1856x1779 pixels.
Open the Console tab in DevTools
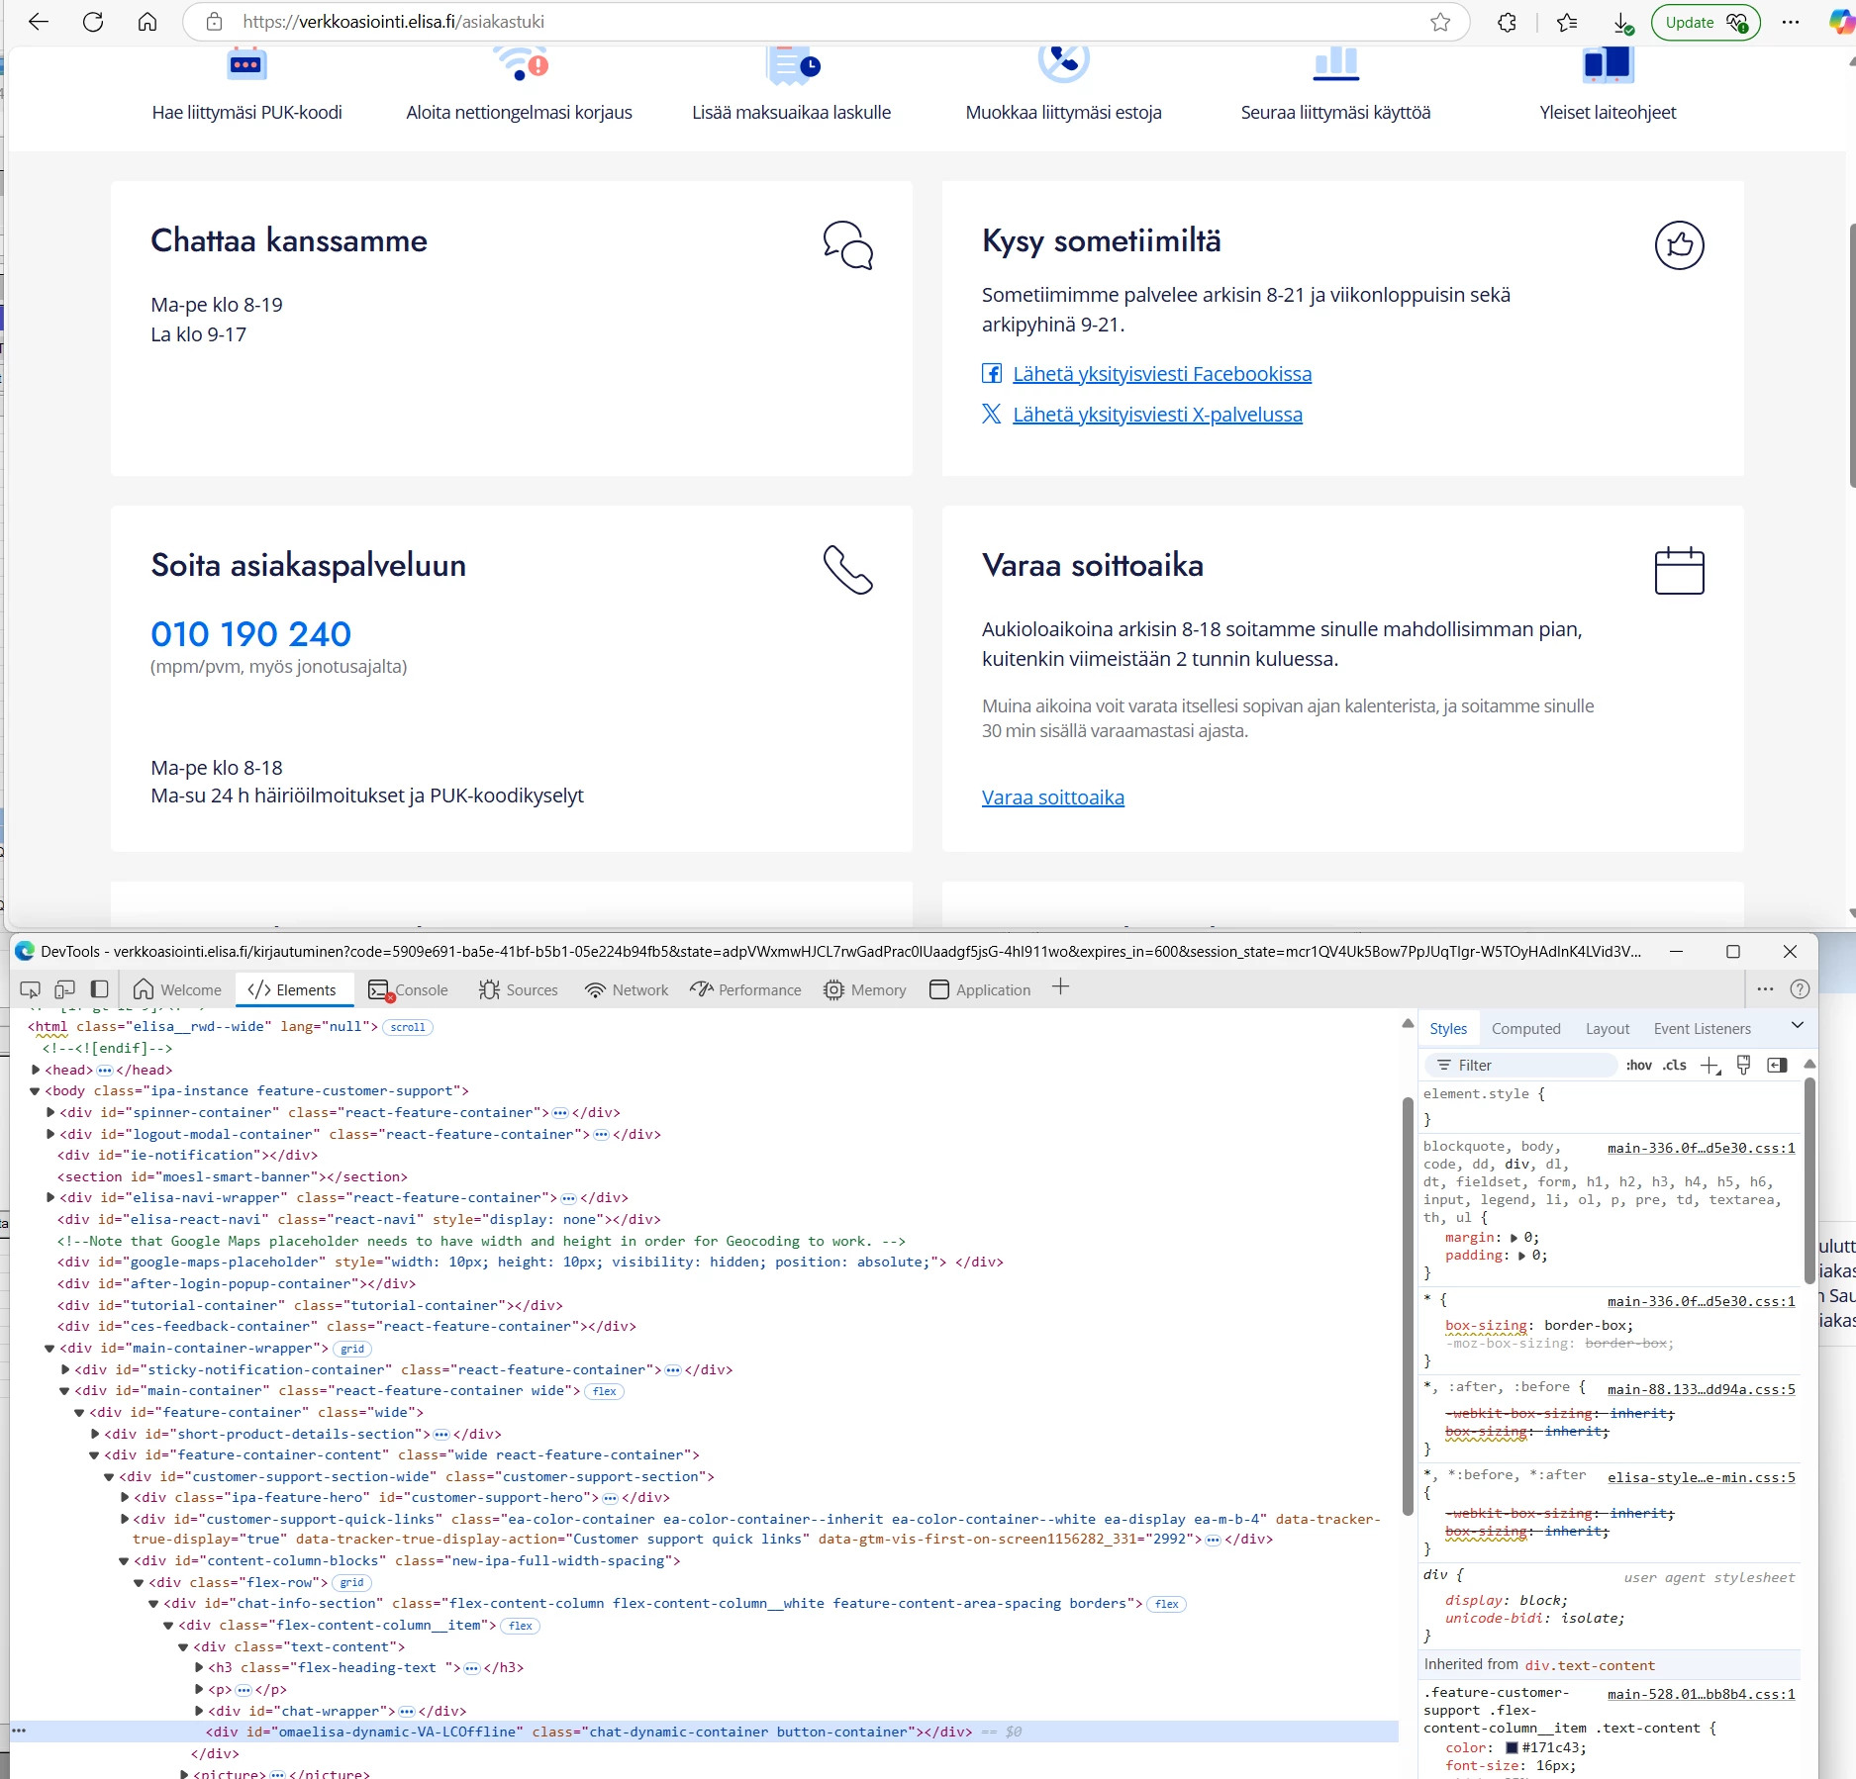click(x=408, y=989)
